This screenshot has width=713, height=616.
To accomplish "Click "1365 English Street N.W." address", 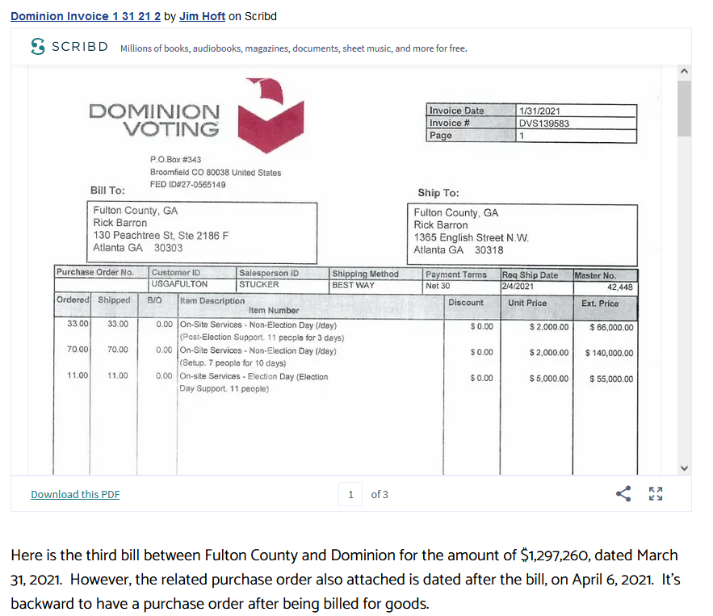I will click(471, 238).
